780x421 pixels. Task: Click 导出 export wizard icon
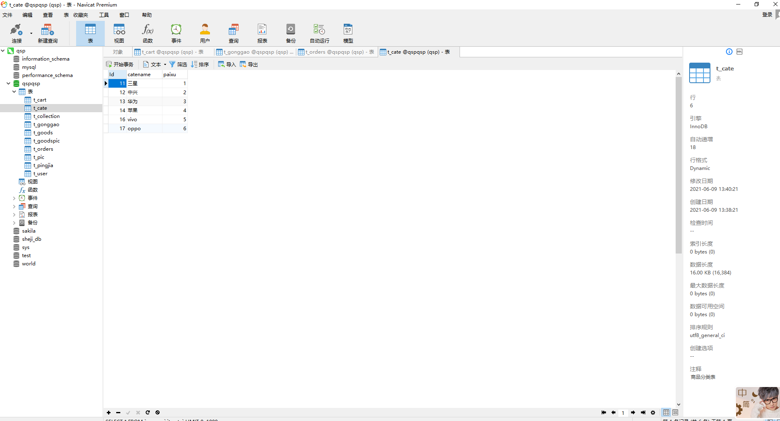click(x=249, y=64)
